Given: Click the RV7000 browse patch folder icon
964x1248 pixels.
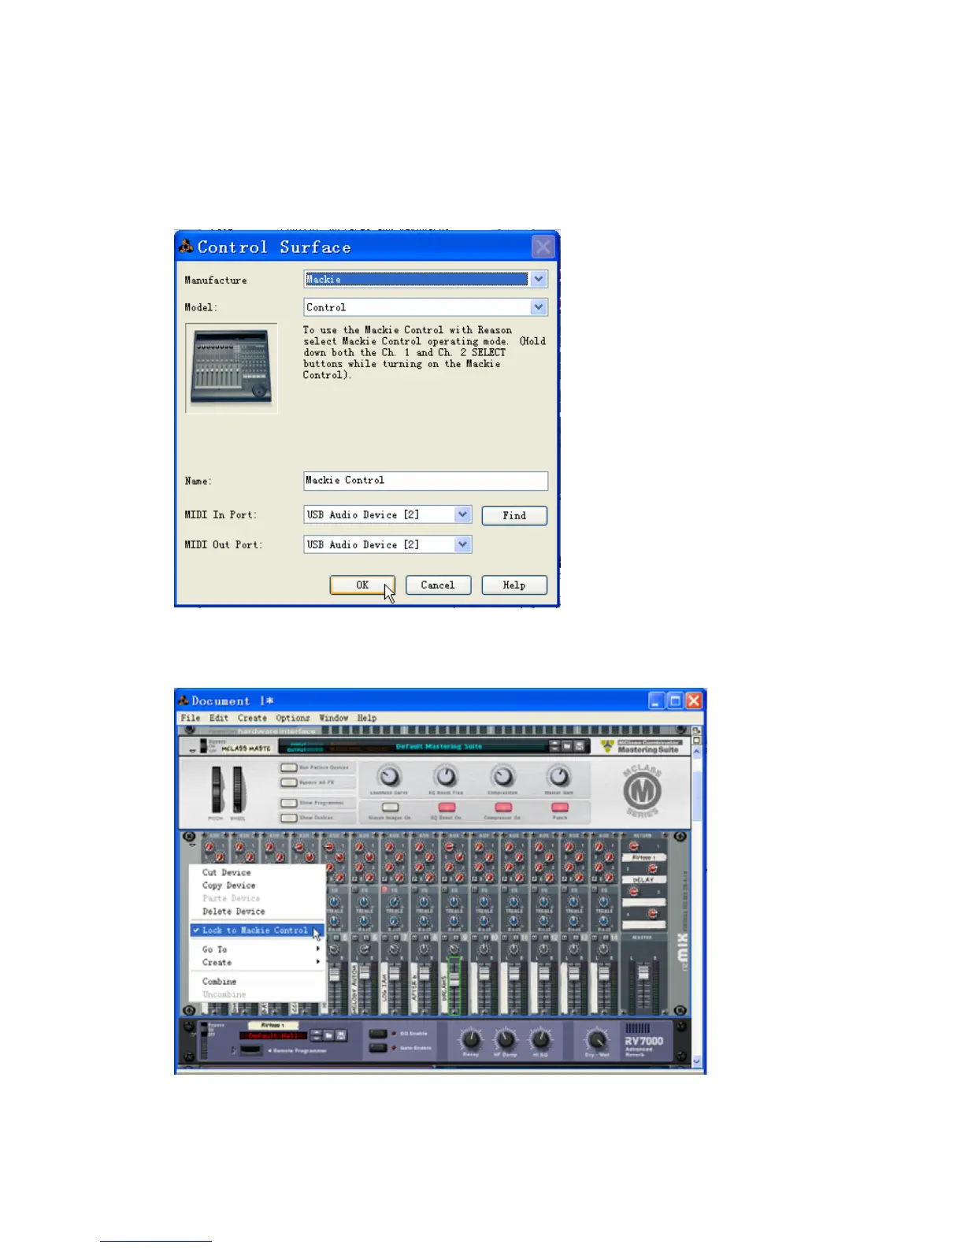Looking at the screenshot, I should (329, 1035).
